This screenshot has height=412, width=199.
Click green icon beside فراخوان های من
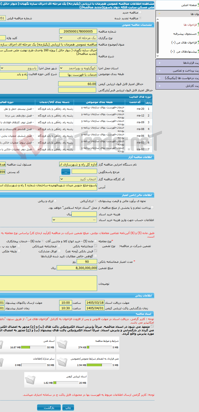(198, 42)
